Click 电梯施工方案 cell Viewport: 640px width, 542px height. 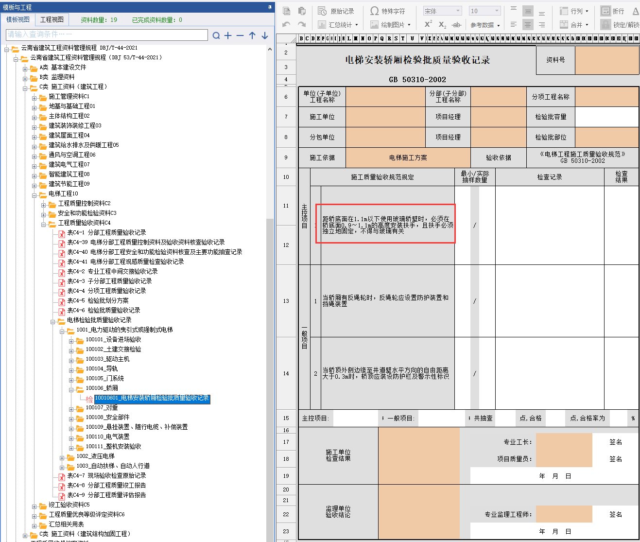click(x=408, y=157)
